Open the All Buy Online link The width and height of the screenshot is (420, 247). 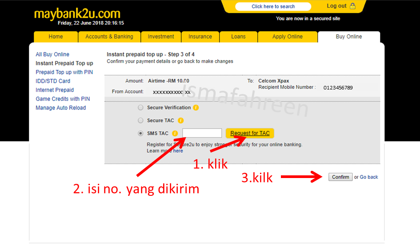click(52, 54)
